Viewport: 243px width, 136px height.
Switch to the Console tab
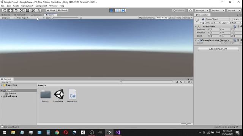[36, 15]
